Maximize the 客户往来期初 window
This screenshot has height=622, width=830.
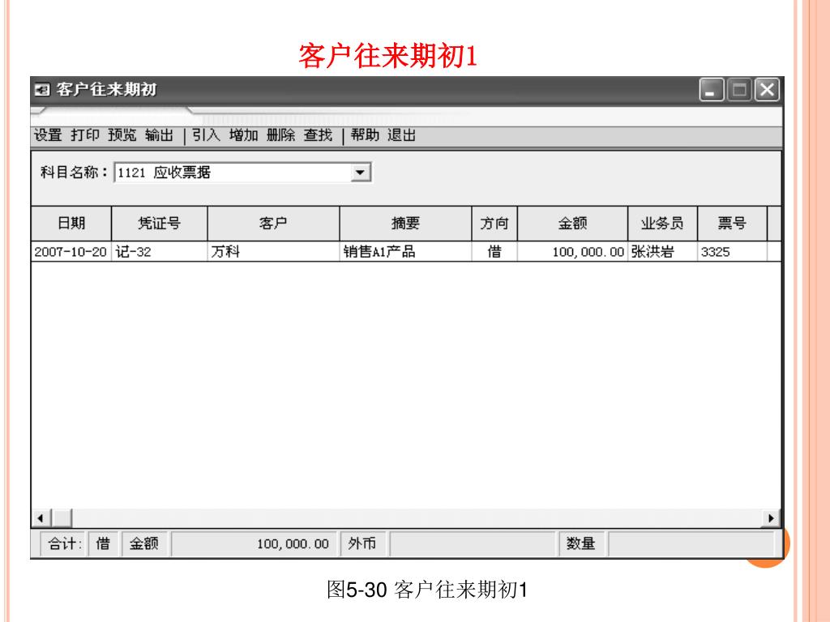(739, 89)
